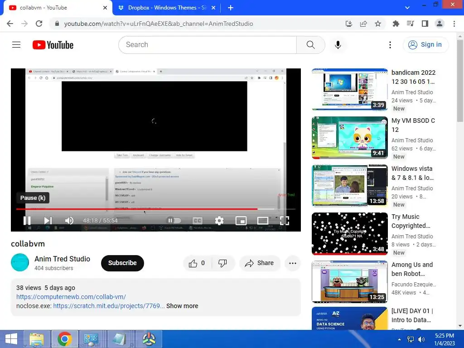Open the Anim Tred Studio channel avatar
This screenshot has width=464, height=348.
click(x=20, y=262)
